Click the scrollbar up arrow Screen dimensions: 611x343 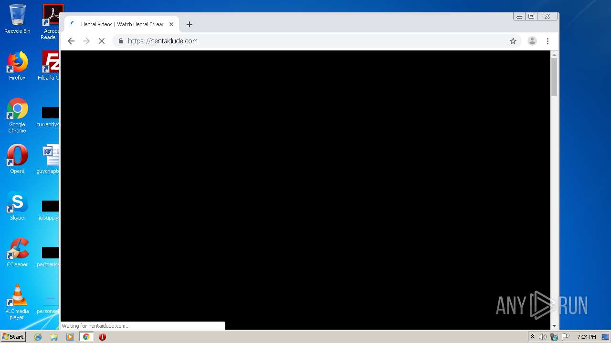(554, 54)
